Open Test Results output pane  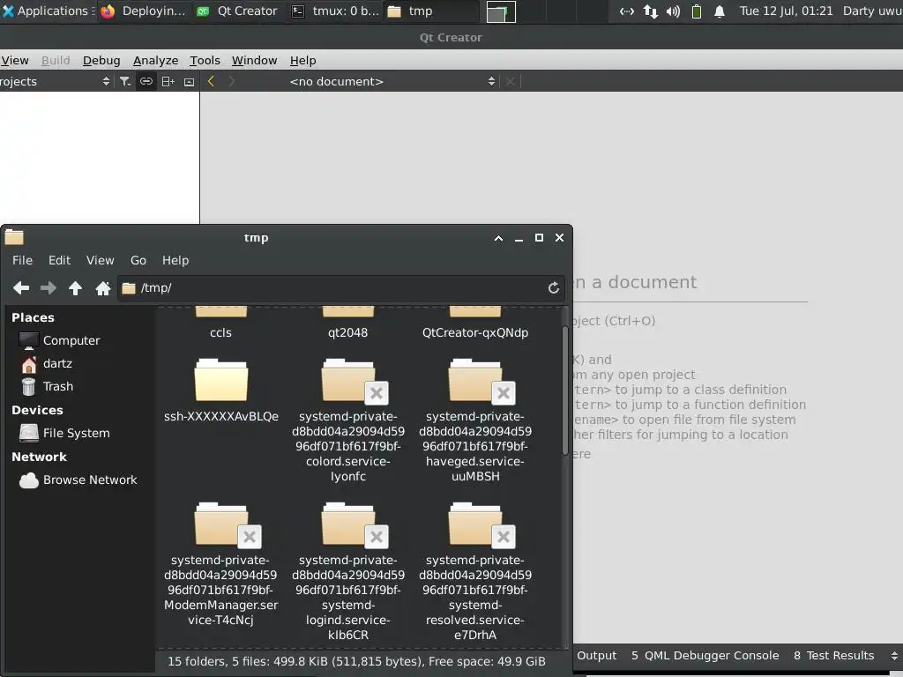(833, 656)
